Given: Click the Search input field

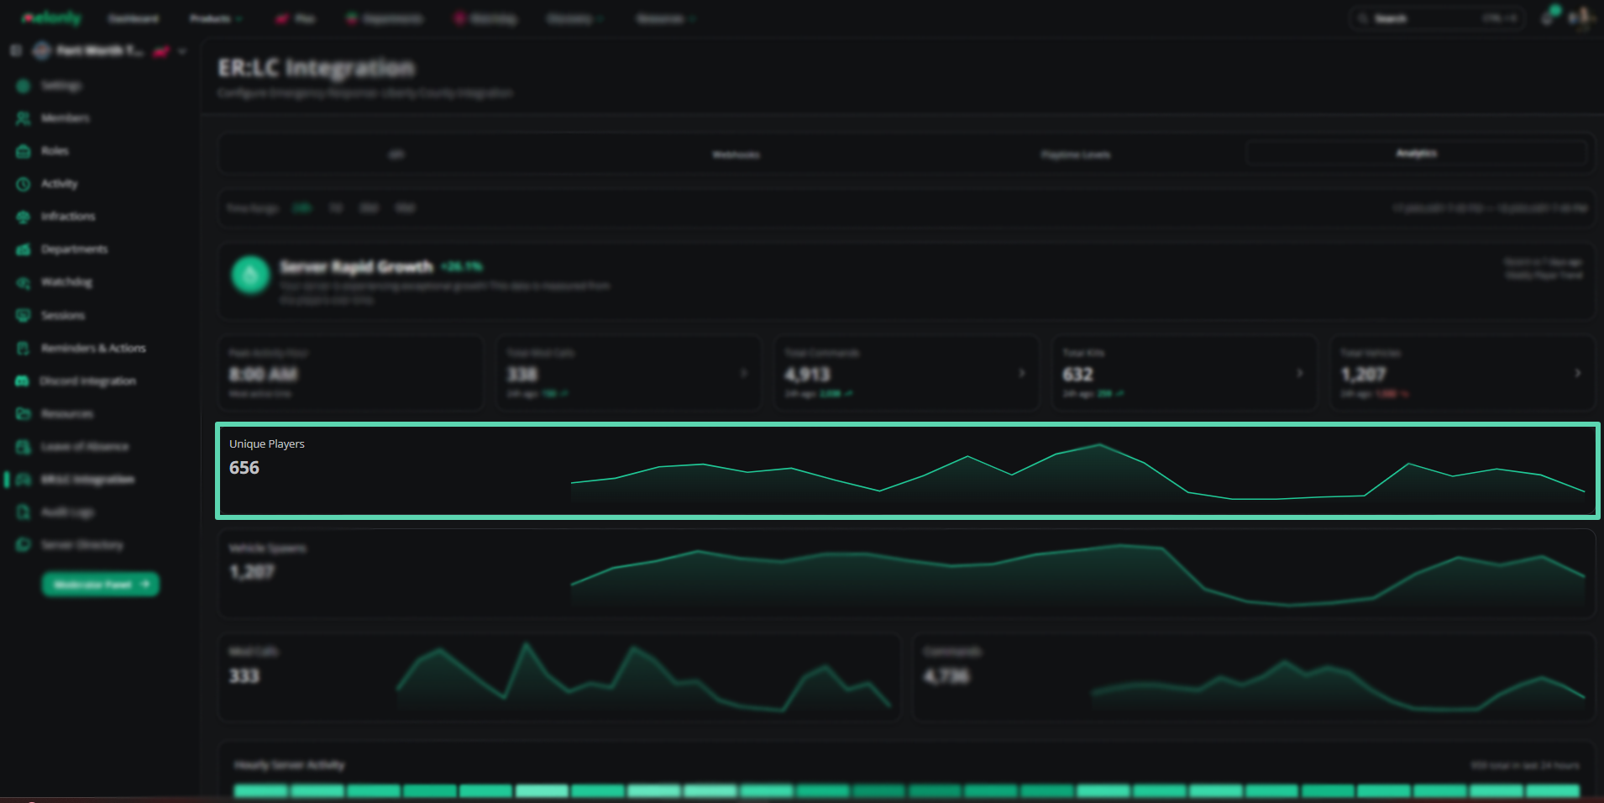Looking at the screenshot, I should click(x=1437, y=18).
